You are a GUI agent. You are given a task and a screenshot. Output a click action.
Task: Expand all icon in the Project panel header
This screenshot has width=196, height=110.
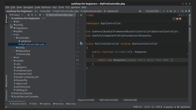32,15
